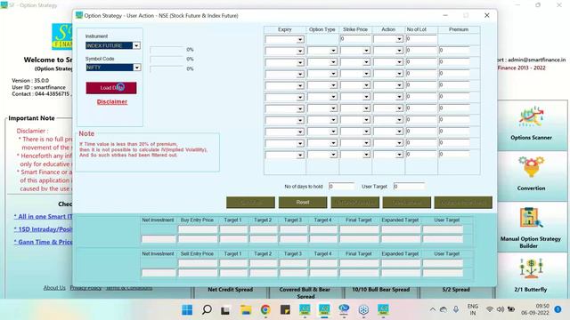Screen dimensions: 570x320
Task: Open the Convertion gear icon in the main window
Action: coord(531,167)
